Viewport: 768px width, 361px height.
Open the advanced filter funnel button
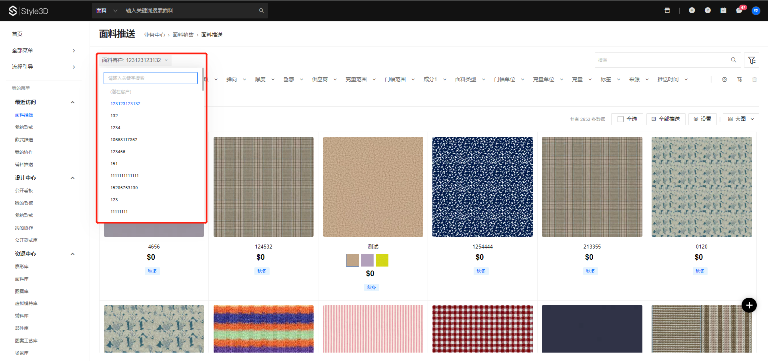[x=752, y=60]
